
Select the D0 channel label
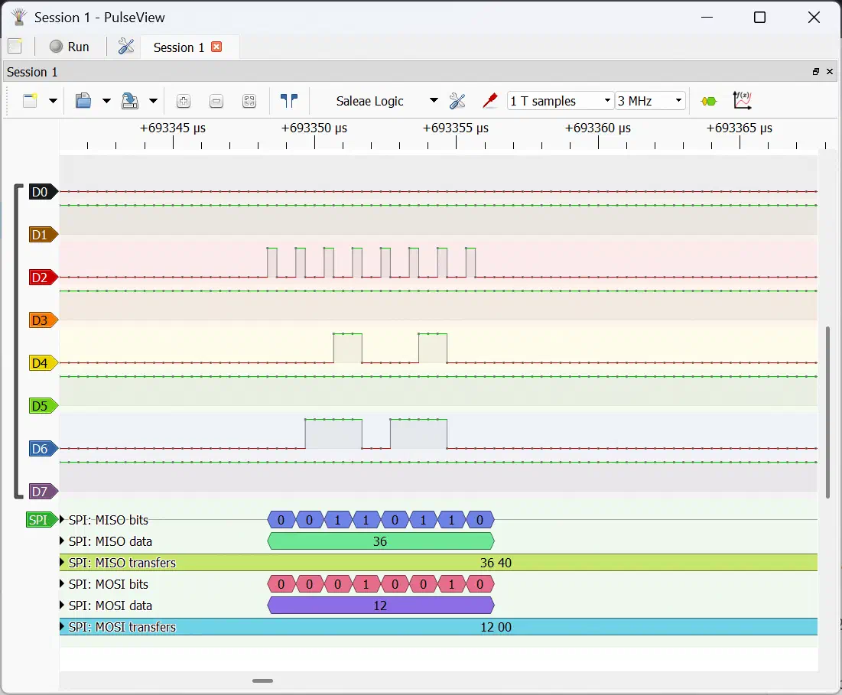[43, 192]
